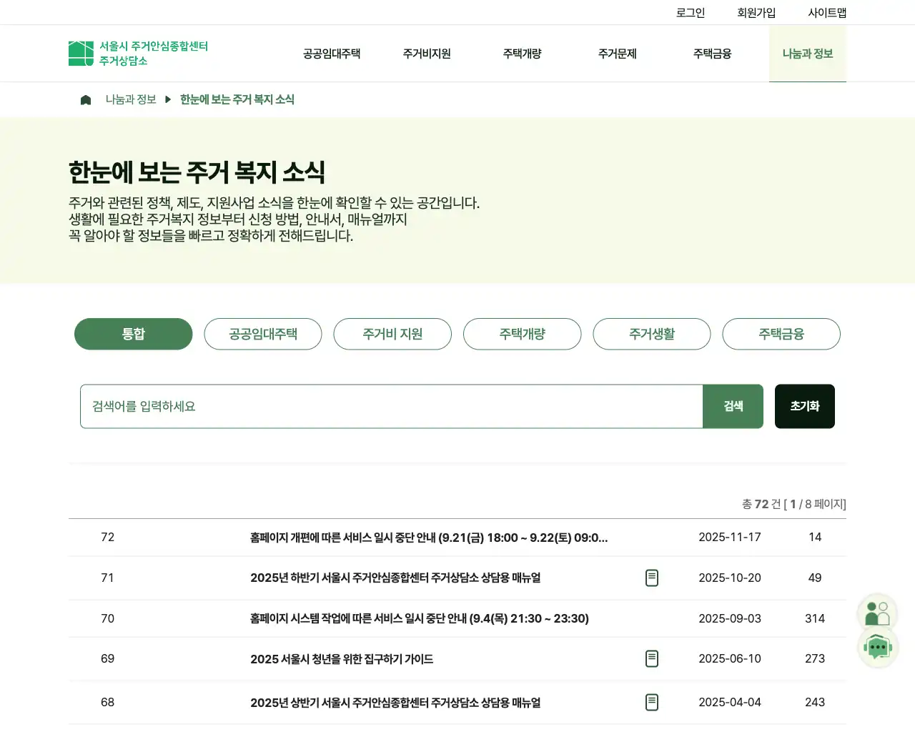
Task: Open the 나눔과 정보 menu
Action: click(807, 54)
